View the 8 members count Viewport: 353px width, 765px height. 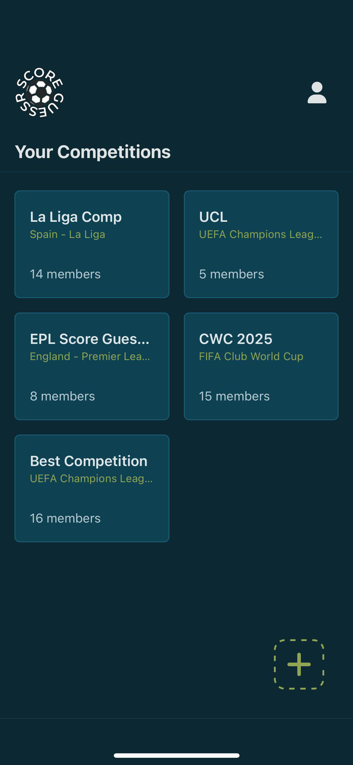pyautogui.click(x=62, y=396)
